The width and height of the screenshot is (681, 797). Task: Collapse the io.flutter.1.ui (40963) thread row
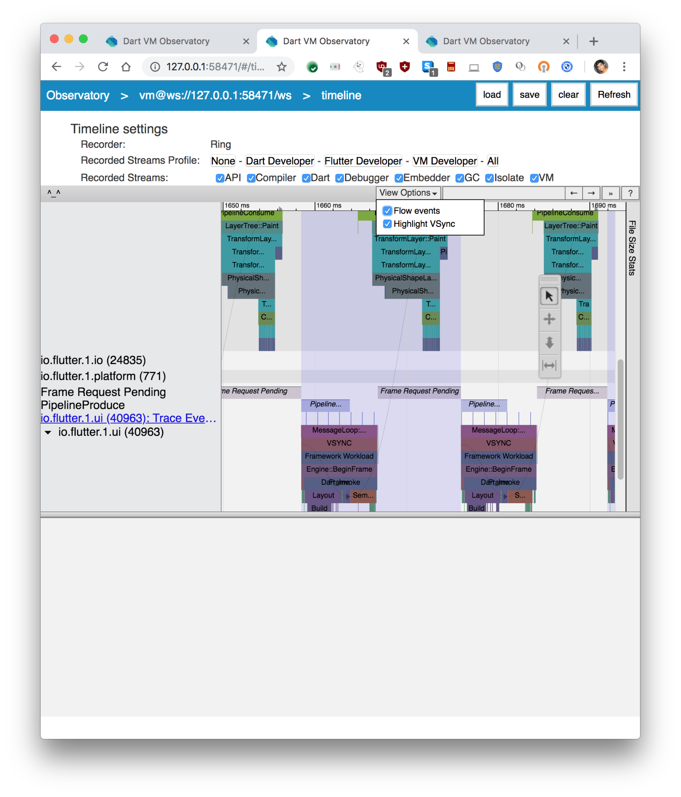[48, 432]
